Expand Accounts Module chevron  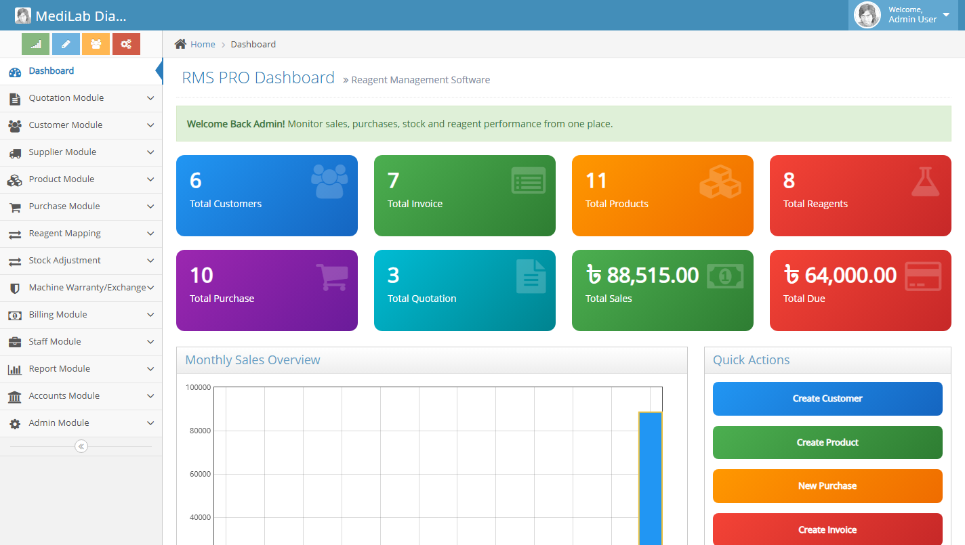point(150,396)
